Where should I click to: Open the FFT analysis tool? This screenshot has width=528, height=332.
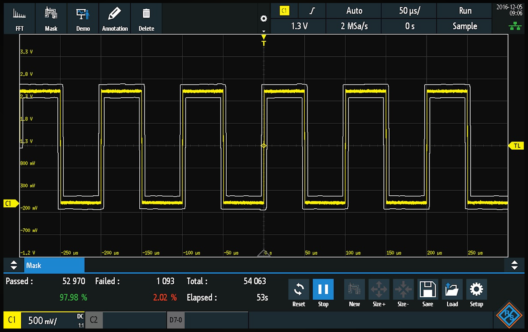coord(19,19)
